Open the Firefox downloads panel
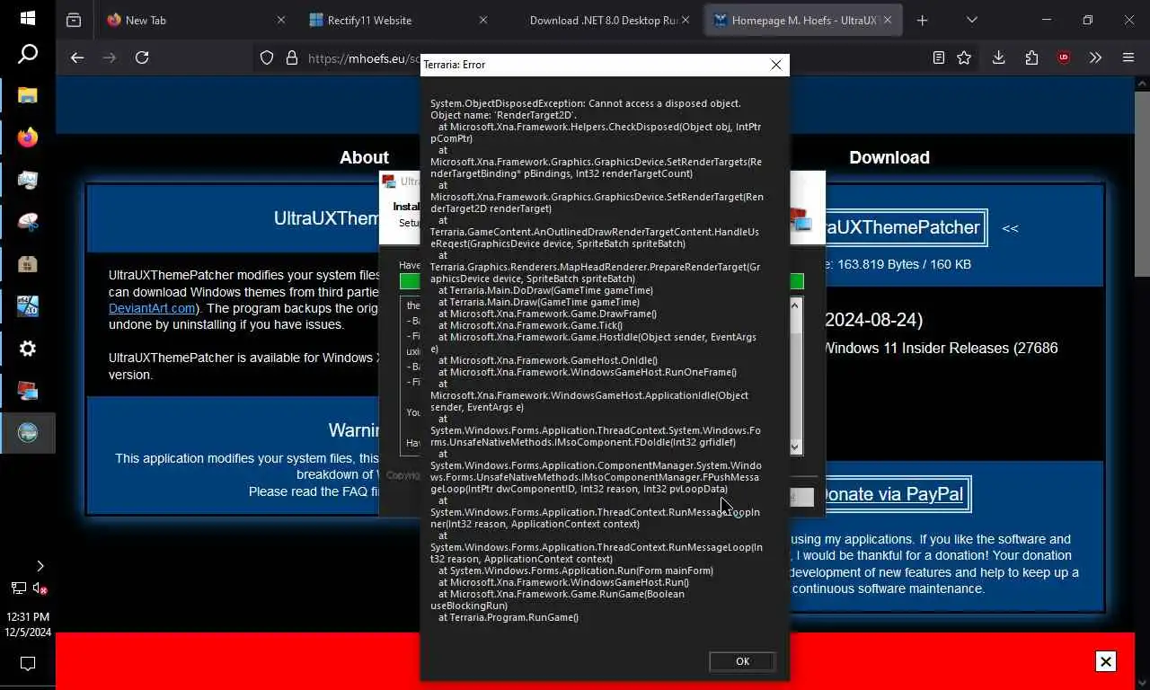This screenshot has width=1150, height=690. coord(998,57)
